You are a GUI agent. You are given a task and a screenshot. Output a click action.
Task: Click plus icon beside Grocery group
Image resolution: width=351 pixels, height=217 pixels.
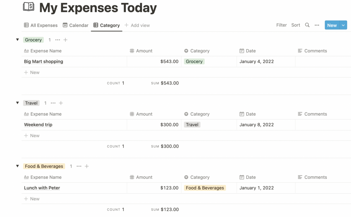click(x=65, y=40)
